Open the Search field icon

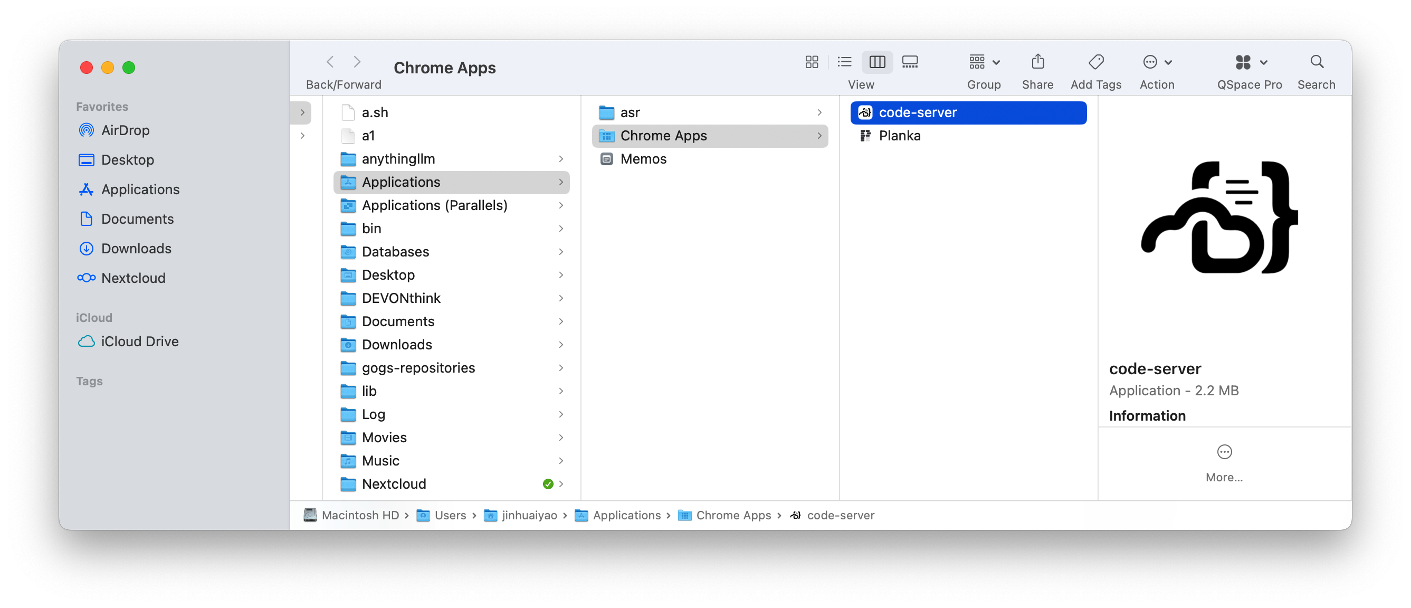point(1316,62)
